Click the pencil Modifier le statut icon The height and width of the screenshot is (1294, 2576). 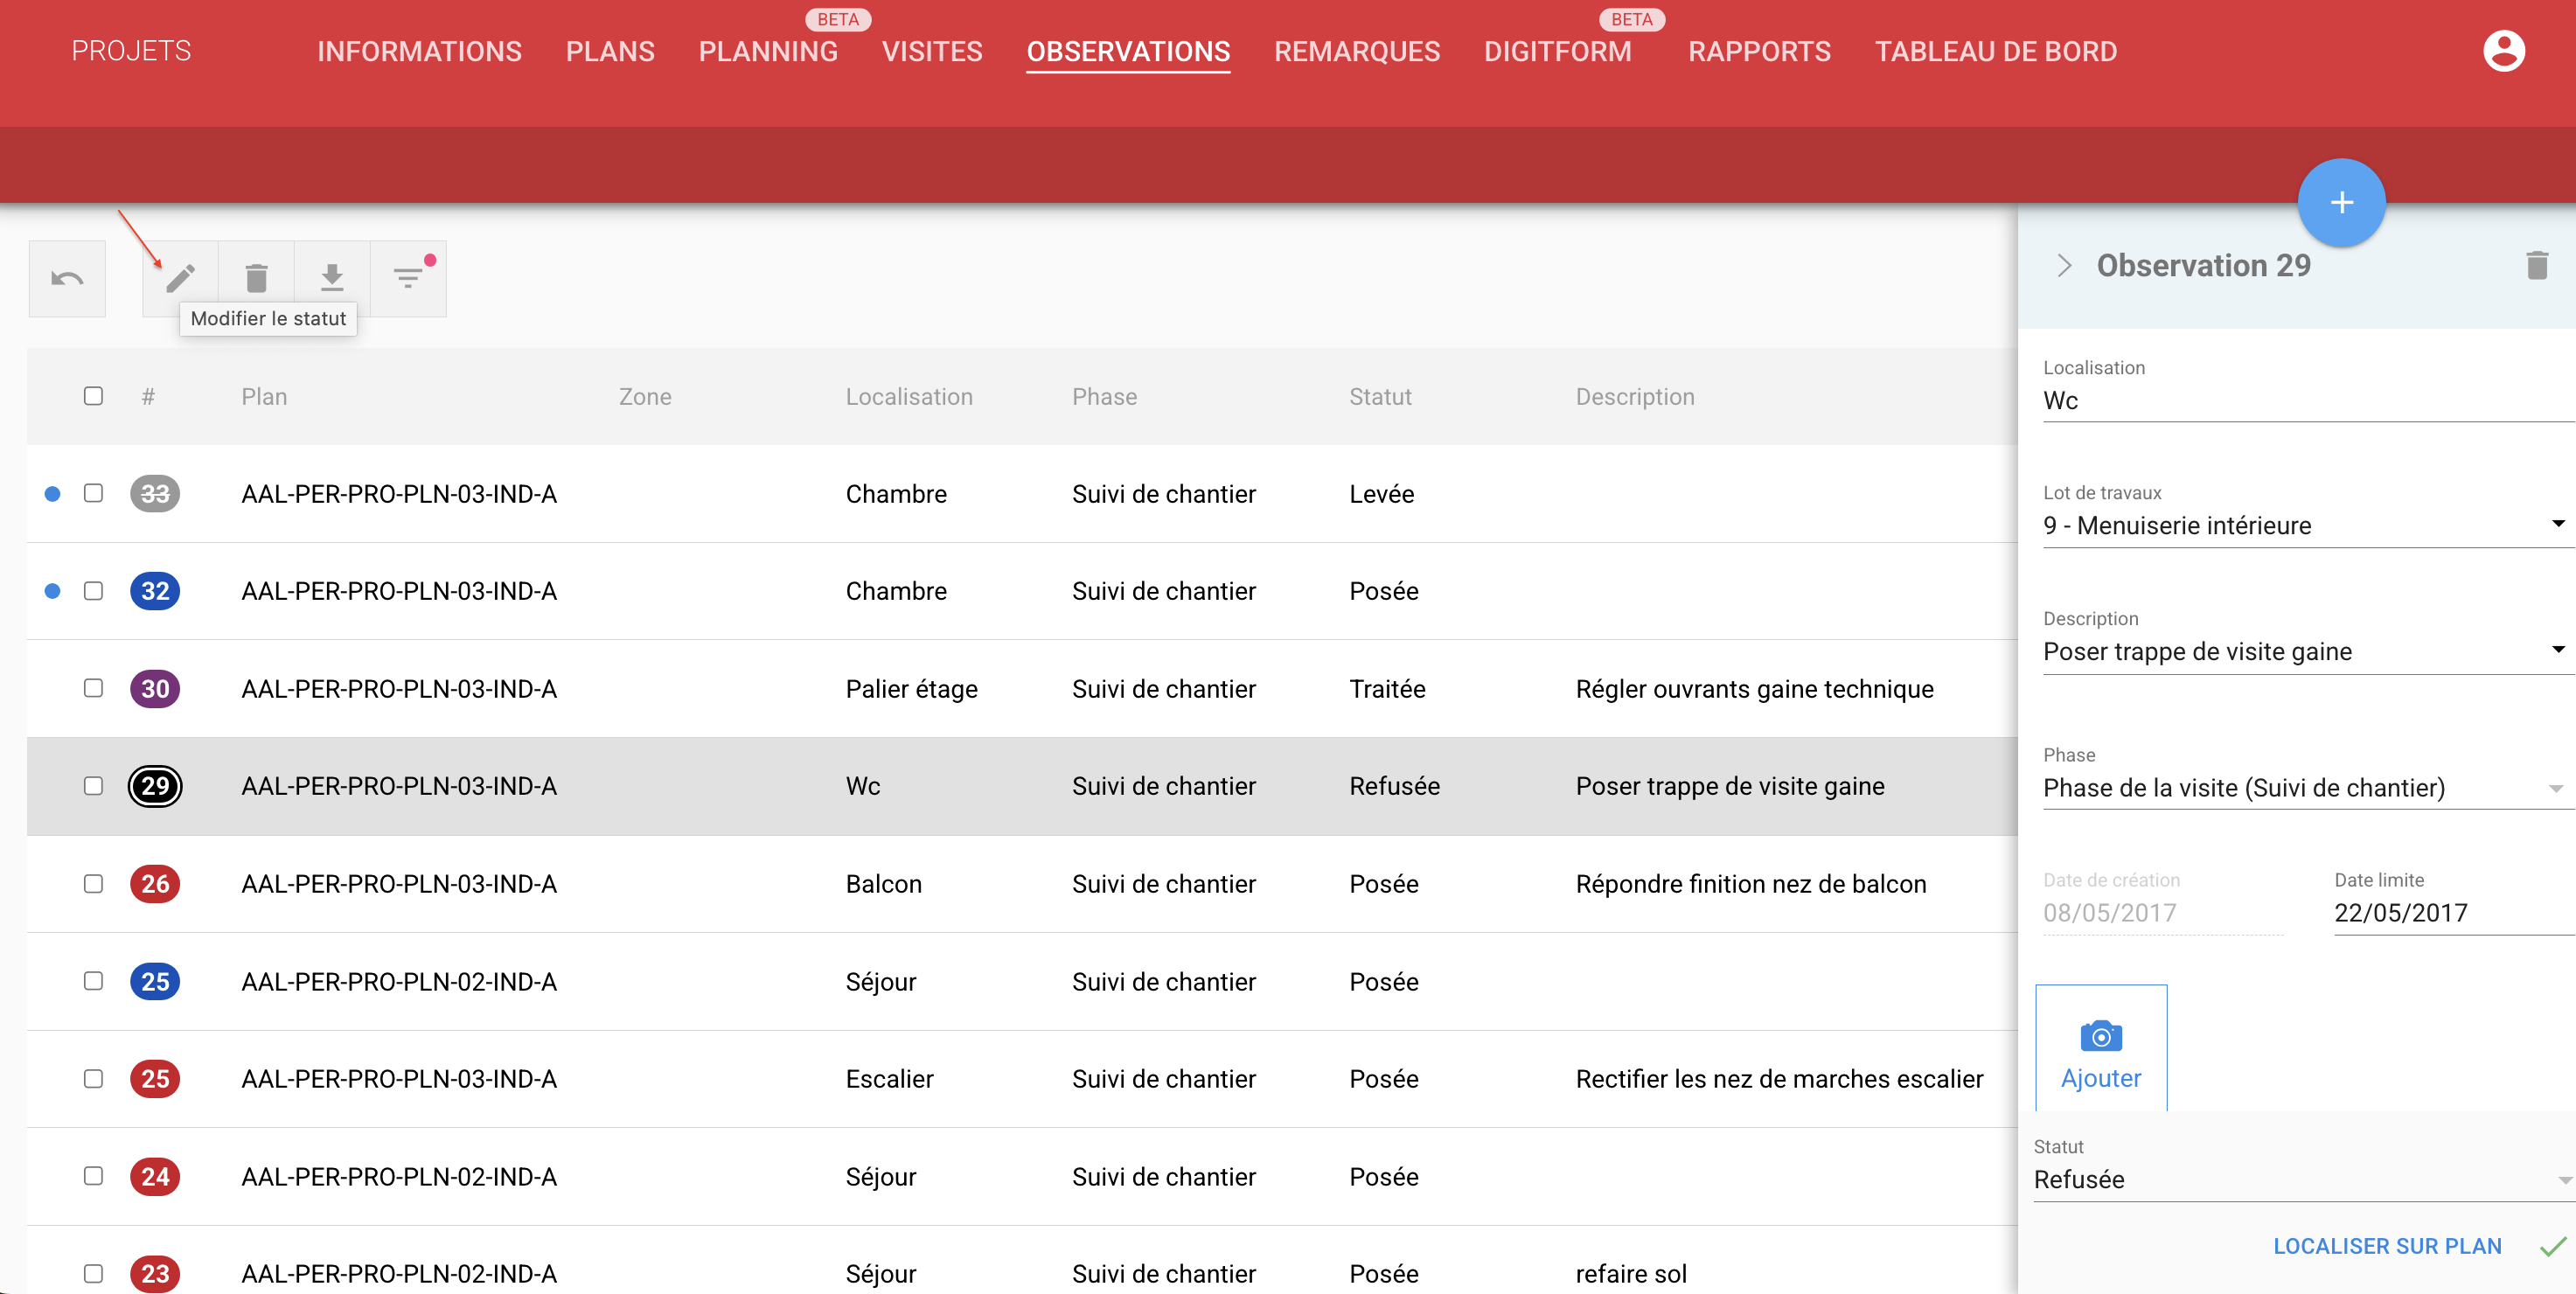(x=181, y=278)
